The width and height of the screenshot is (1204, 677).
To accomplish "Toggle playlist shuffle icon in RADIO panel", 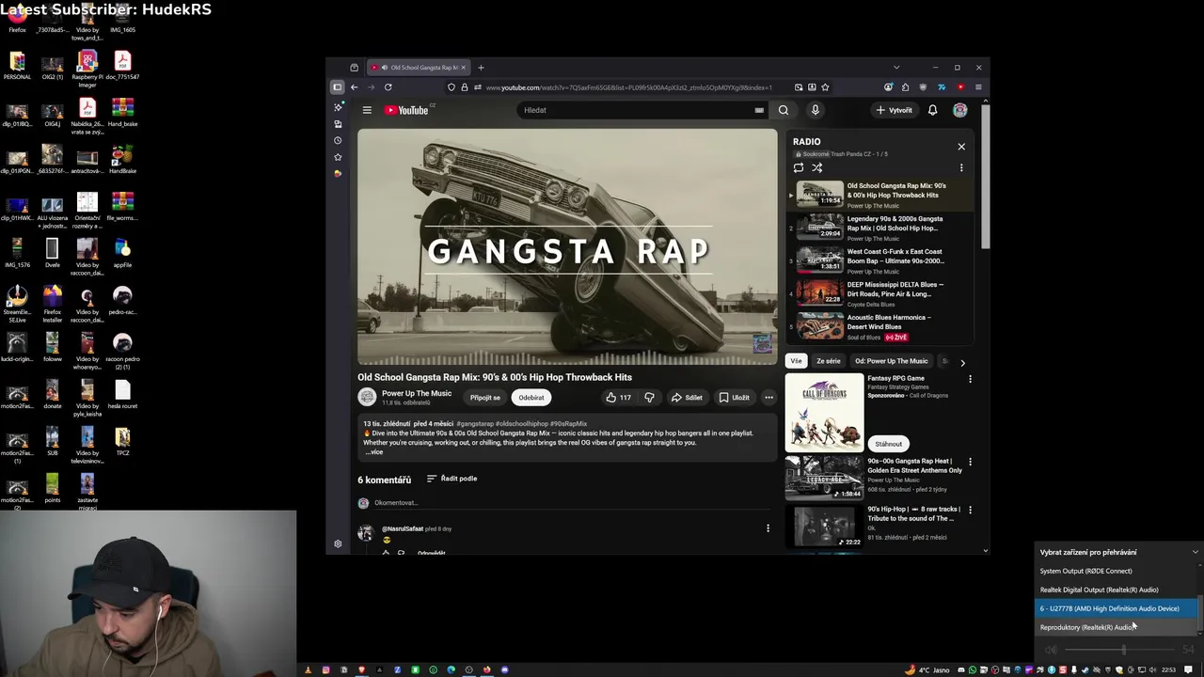I will tap(817, 168).
